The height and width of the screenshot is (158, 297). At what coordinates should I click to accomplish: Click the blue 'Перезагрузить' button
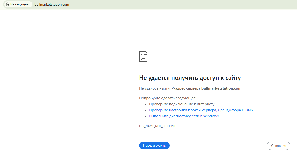tap(154, 145)
